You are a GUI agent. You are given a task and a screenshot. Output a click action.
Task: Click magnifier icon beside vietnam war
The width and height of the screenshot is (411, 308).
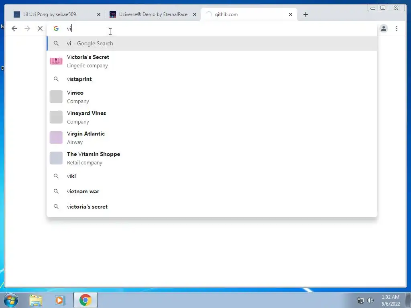[56, 191]
